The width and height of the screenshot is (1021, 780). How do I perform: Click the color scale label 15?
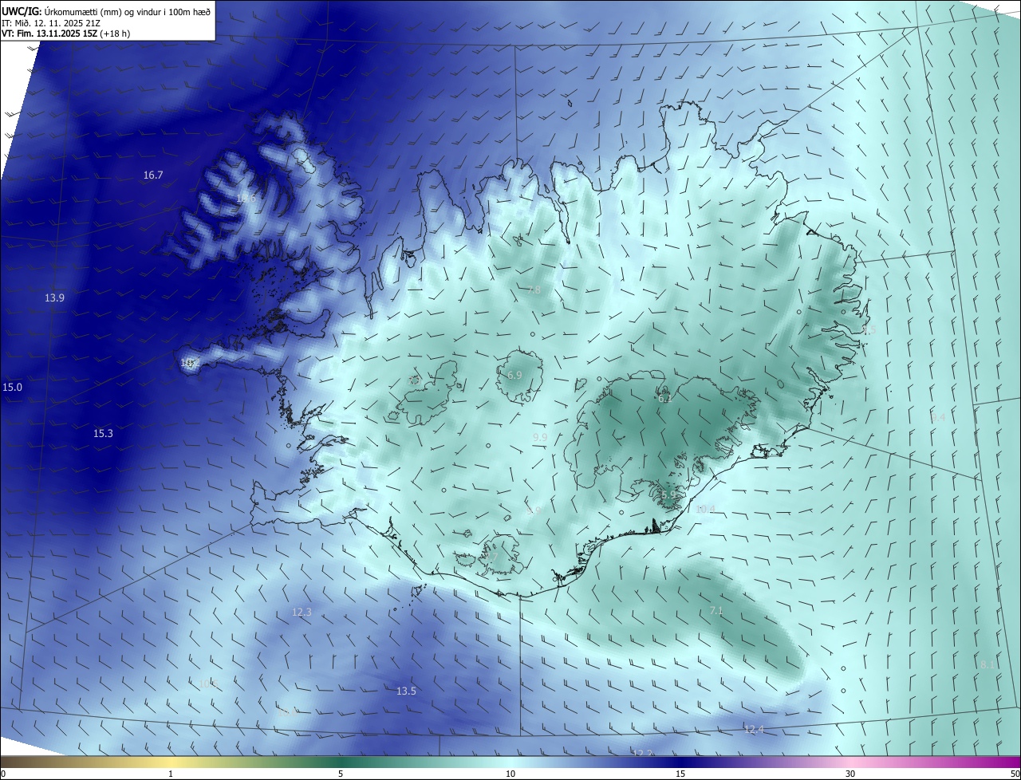click(680, 774)
